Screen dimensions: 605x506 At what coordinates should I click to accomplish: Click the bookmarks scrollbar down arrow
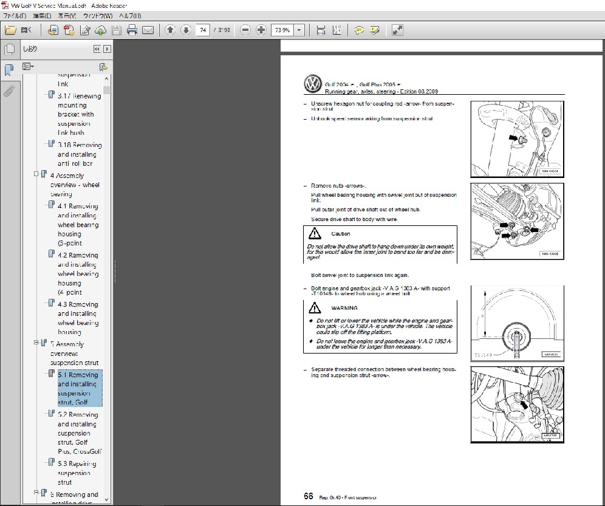tap(106, 499)
